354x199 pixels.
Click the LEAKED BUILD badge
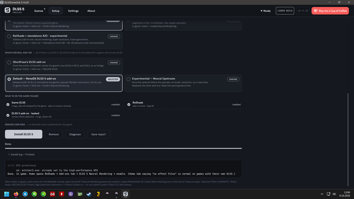[285, 11]
